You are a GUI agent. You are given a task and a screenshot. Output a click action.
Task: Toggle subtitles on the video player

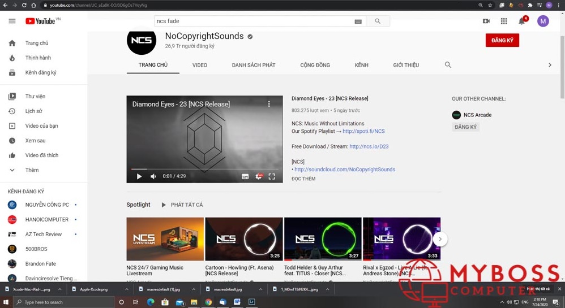245,176
